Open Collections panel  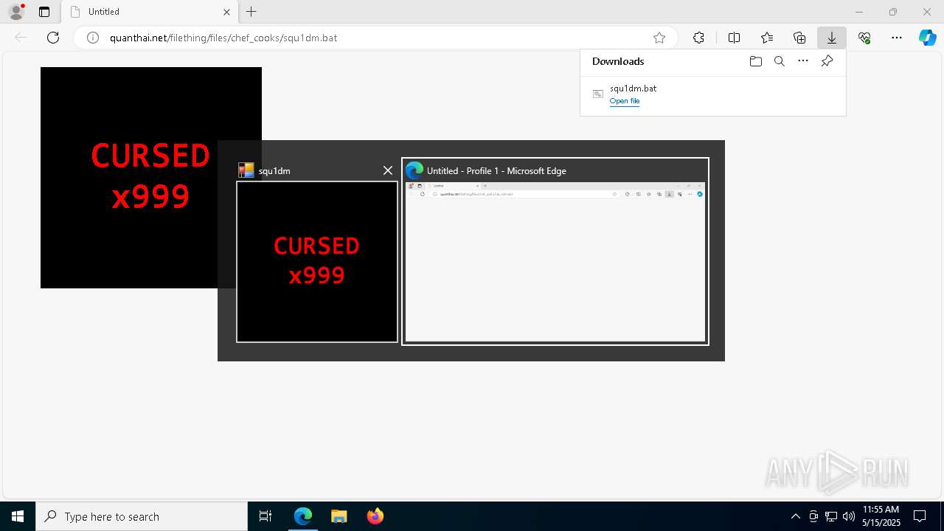pyautogui.click(x=799, y=38)
